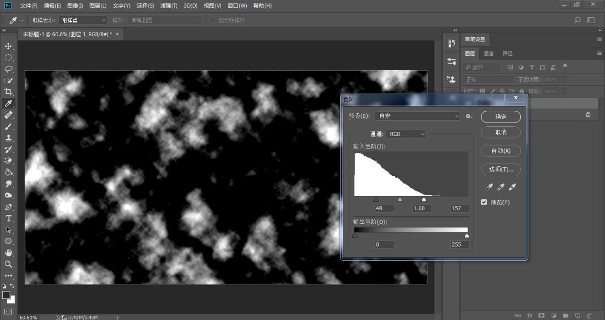This screenshot has height=320, width=605.
Task: Switch to the 通道 channels tab
Action: point(488,53)
